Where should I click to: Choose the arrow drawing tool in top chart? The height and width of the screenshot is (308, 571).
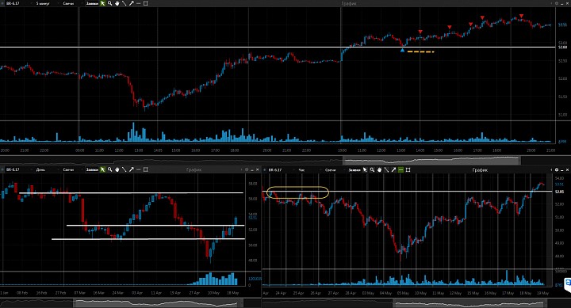[x=132, y=3]
